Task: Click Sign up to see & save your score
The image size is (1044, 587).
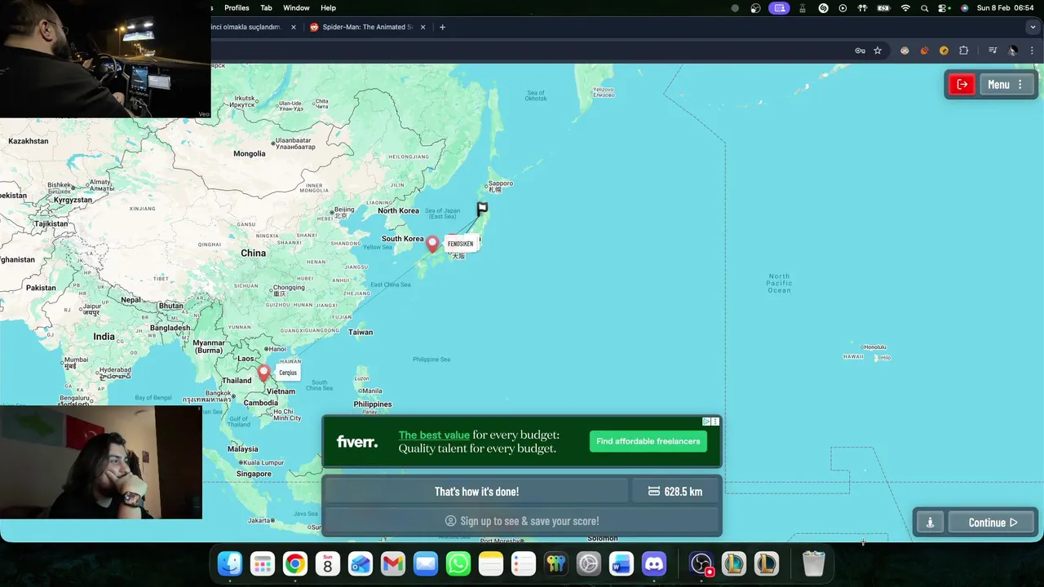Action: 522,521
